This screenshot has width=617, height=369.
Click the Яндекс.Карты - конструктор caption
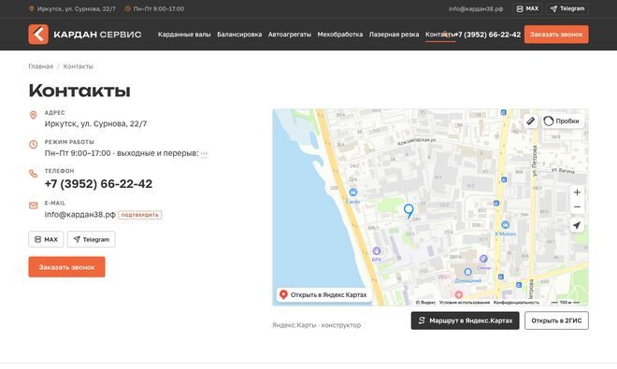tap(316, 325)
